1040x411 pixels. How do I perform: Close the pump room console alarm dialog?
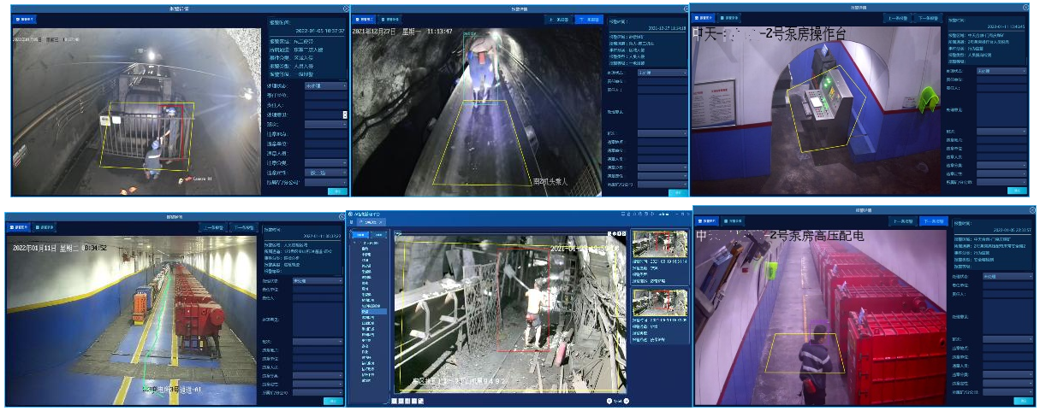pyautogui.click(x=1027, y=9)
